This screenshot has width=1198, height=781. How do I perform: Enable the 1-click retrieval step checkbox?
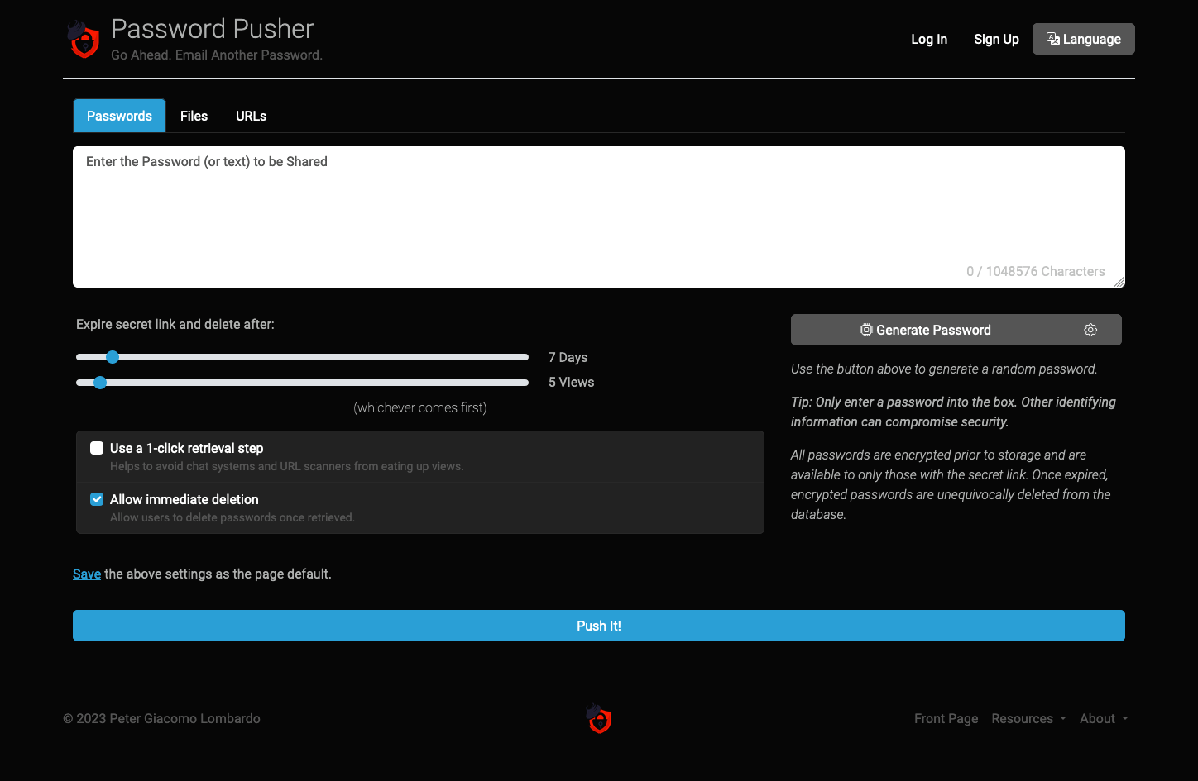point(97,448)
